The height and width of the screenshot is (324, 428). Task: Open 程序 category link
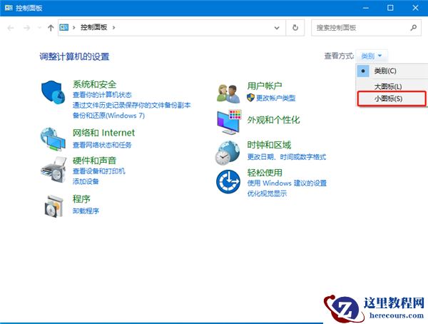pyautogui.click(x=81, y=199)
